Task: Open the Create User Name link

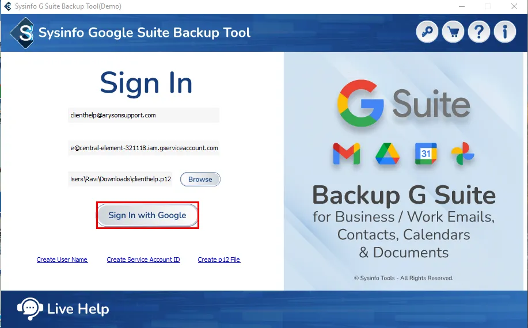Action: point(62,260)
